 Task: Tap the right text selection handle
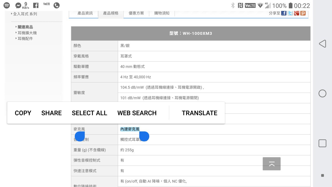point(144,136)
